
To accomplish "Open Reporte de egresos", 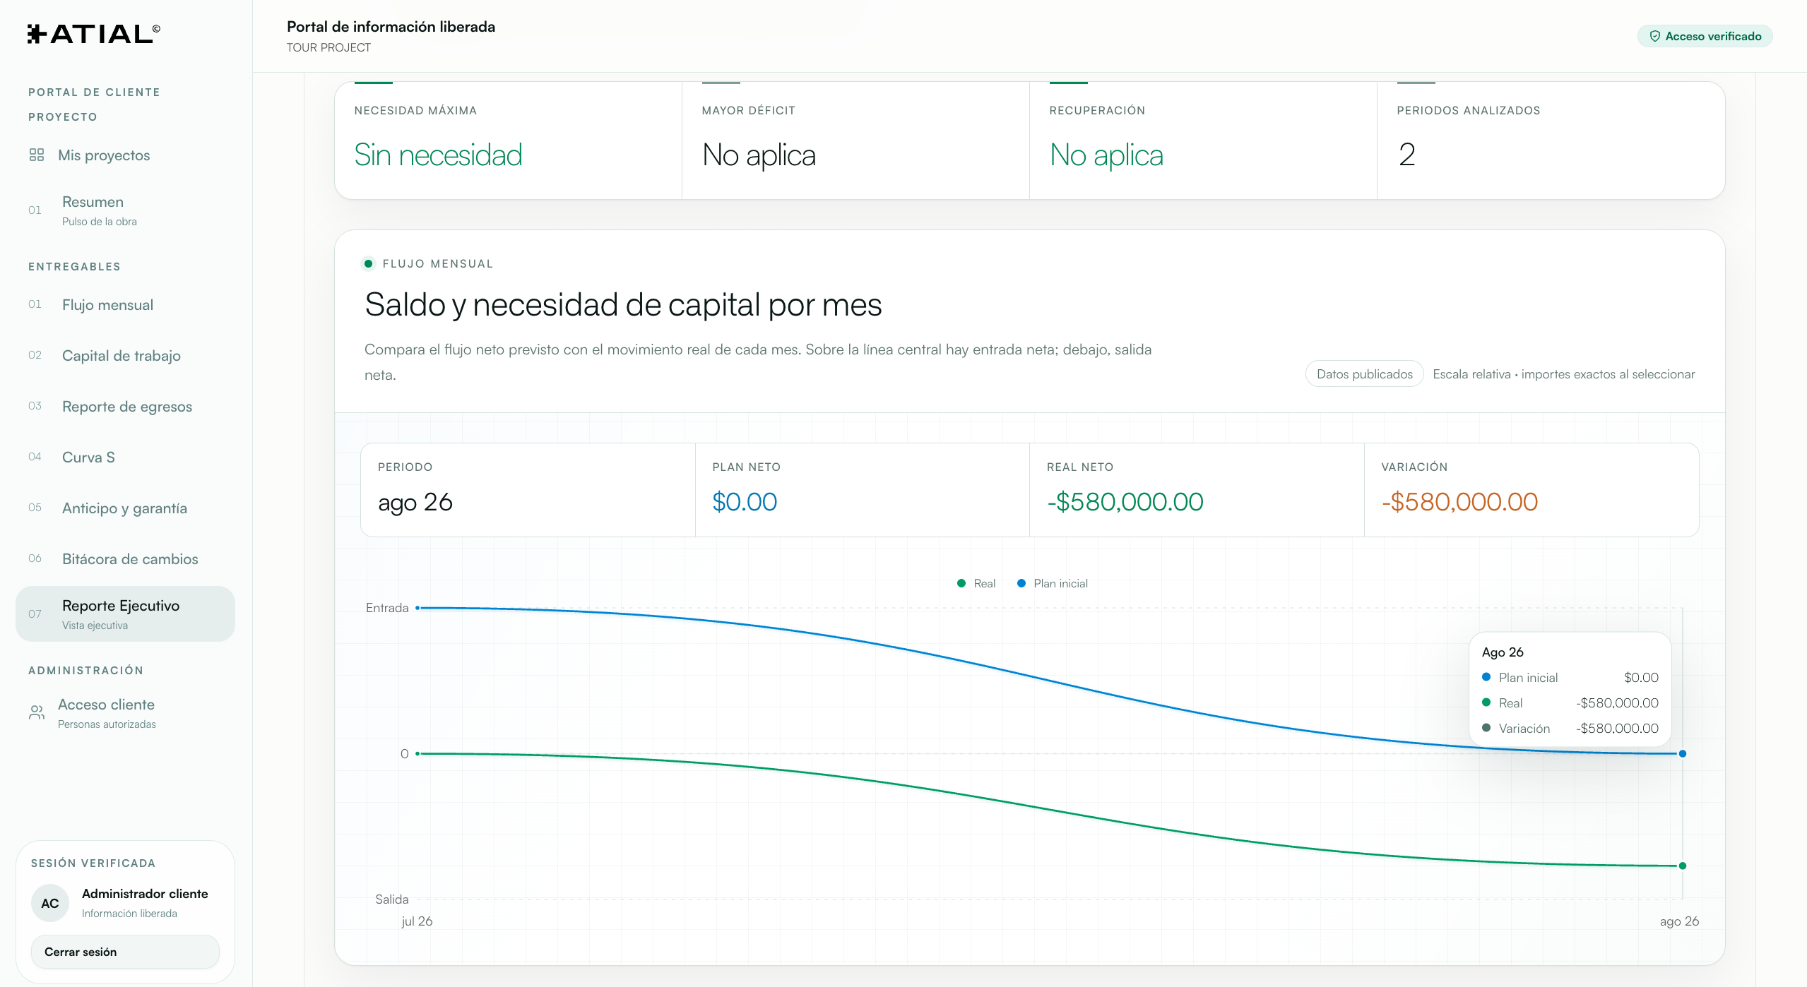I will pos(126,407).
